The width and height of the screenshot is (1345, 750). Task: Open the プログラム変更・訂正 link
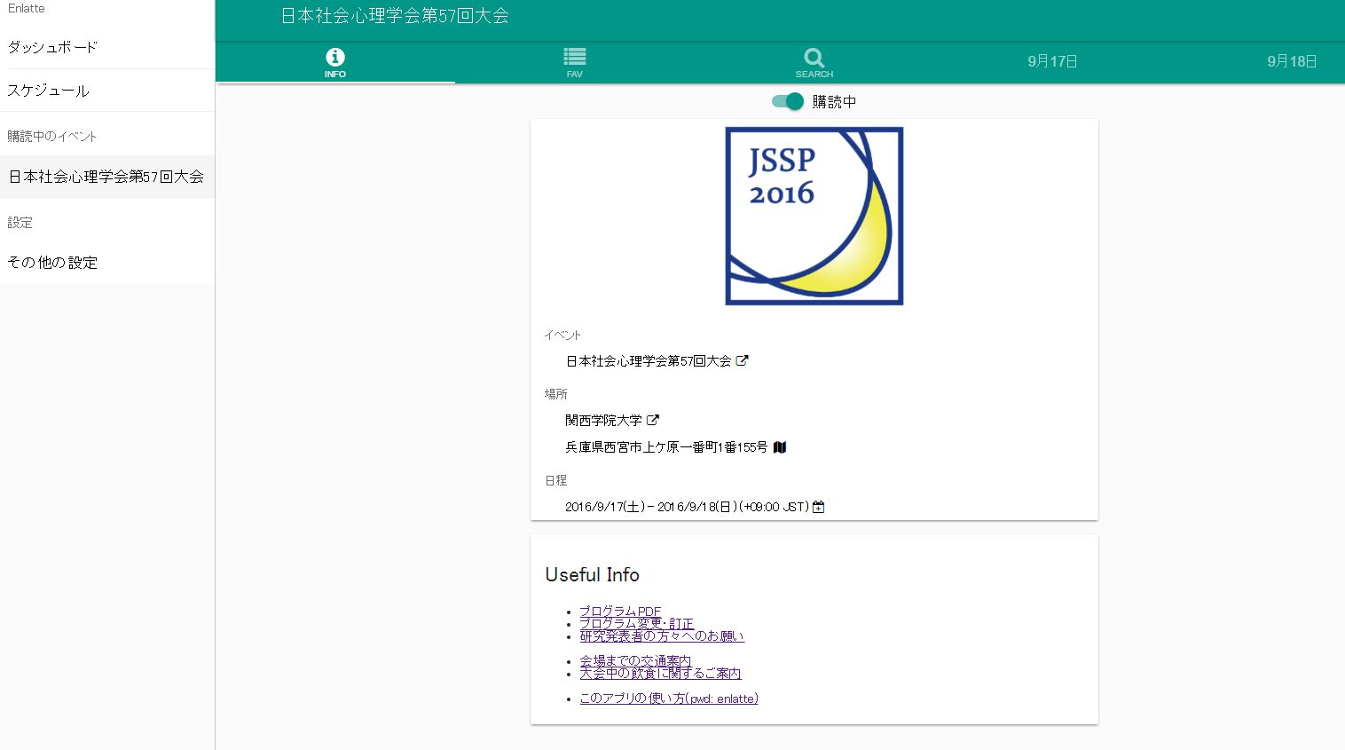(x=637, y=623)
